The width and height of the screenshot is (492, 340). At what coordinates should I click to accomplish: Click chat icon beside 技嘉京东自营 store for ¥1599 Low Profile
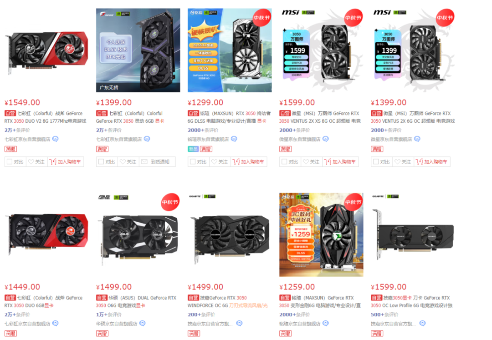coord(423,323)
